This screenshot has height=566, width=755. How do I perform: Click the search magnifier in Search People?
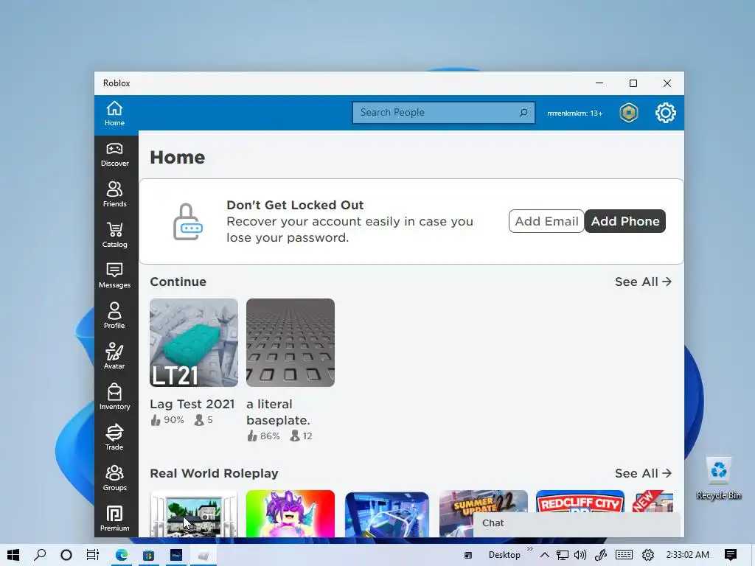[523, 113]
